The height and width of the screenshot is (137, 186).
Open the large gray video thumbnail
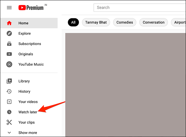coord(126,85)
